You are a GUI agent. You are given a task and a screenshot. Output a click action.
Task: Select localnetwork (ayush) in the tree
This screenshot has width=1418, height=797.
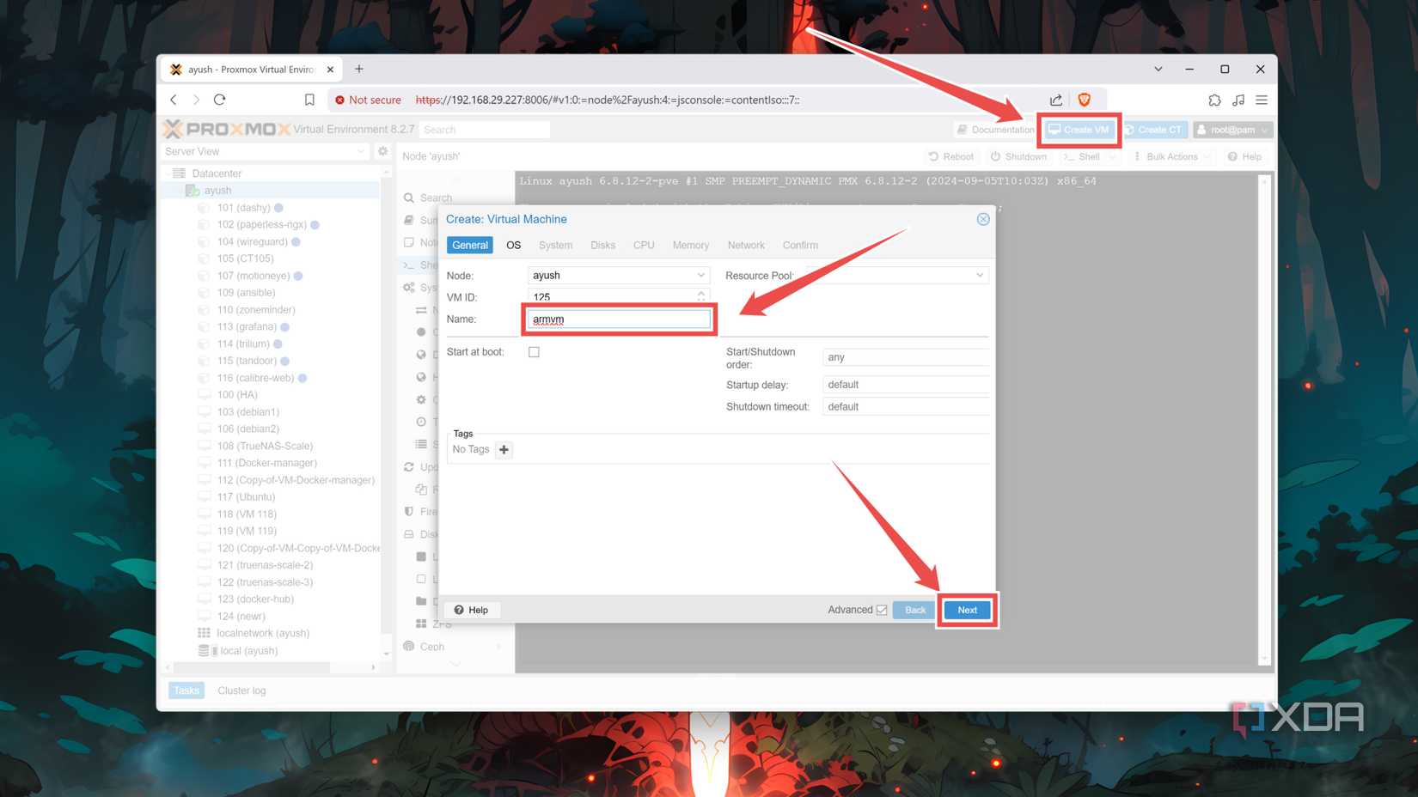[262, 633]
